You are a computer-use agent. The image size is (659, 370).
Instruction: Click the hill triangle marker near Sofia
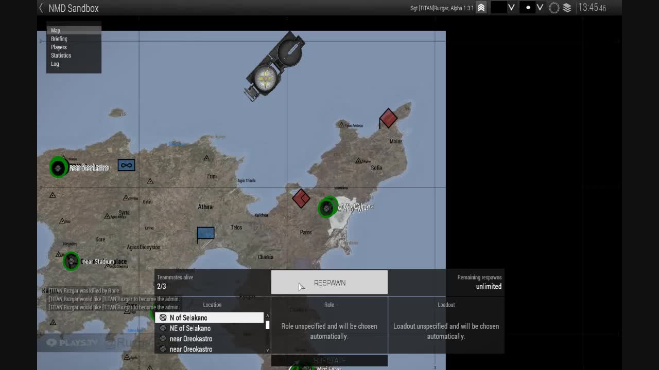(x=358, y=161)
